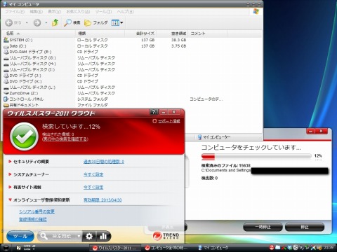Select the SYSTEM (C:) drive icon
337x252 pixels.
click(x=6, y=40)
